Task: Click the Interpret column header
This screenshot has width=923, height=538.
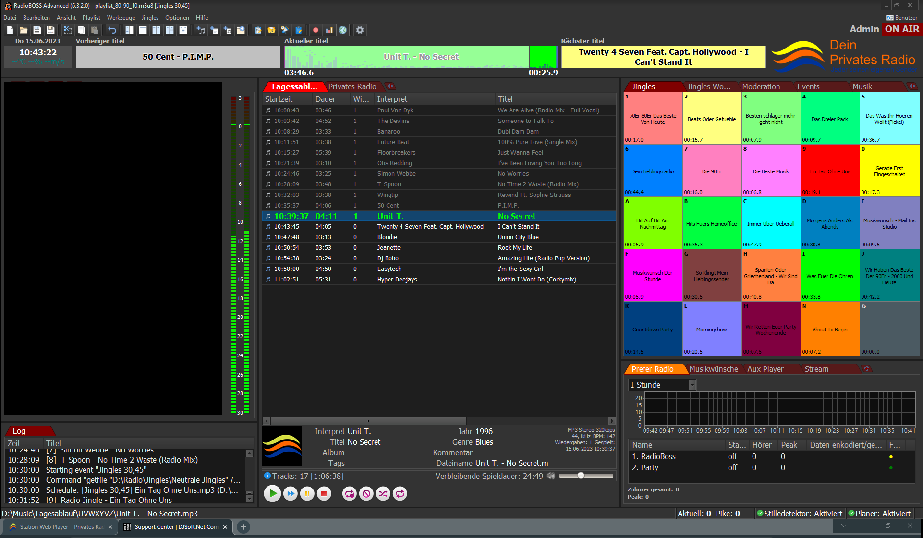Action: [x=435, y=99]
